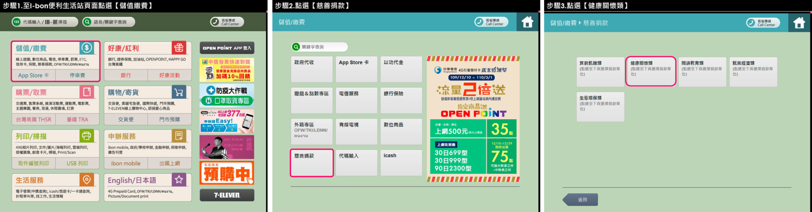812x212 pixels.
Task: Click the home icon in step 2 screen
Action: pyautogui.click(x=527, y=22)
